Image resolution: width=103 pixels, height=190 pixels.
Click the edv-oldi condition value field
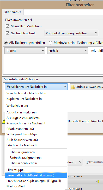[x=96, y=51]
